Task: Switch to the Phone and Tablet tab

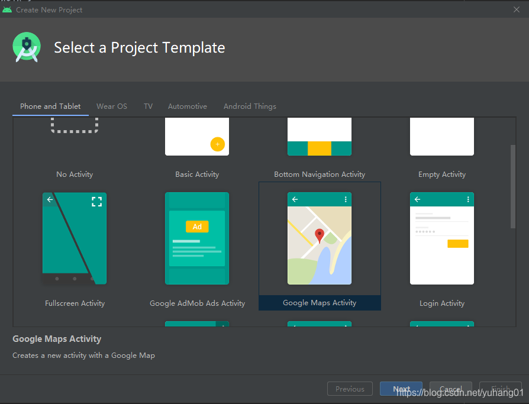Action: pyautogui.click(x=50, y=106)
